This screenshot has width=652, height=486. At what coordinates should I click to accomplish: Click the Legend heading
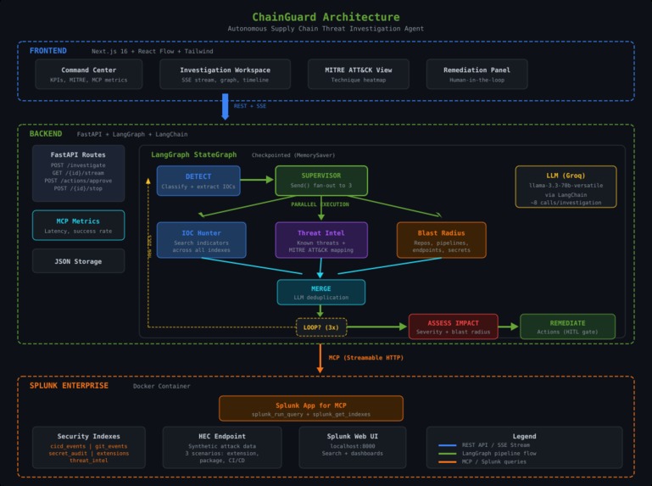[524, 436]
